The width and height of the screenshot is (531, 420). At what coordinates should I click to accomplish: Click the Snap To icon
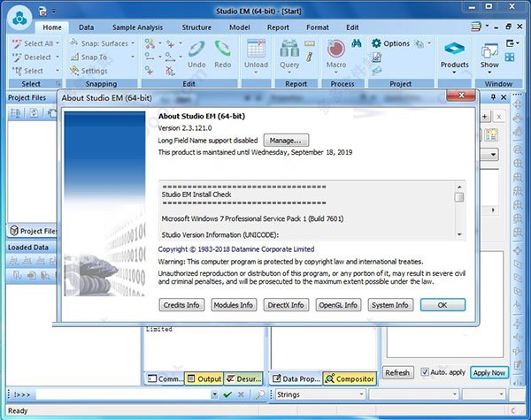point(74,57)
